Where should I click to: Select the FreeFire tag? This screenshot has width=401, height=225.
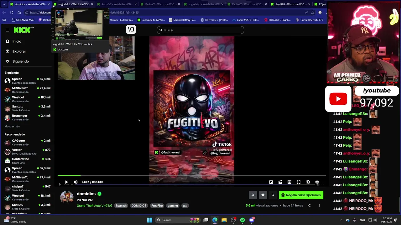click(x=157, y=206)
